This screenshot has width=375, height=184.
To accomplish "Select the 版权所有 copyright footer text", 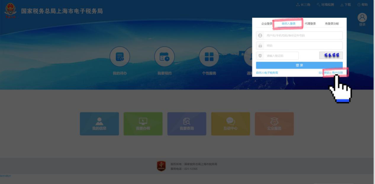I will (194, 164).
